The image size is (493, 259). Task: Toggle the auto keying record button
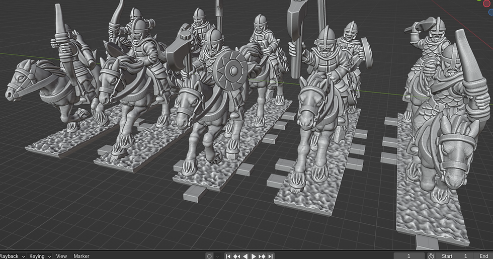(x=209, y=256)
